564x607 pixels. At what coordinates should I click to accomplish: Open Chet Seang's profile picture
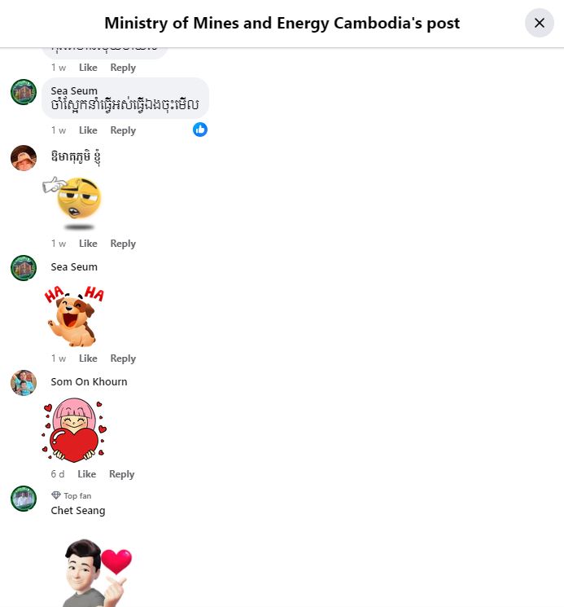point(24,499)
